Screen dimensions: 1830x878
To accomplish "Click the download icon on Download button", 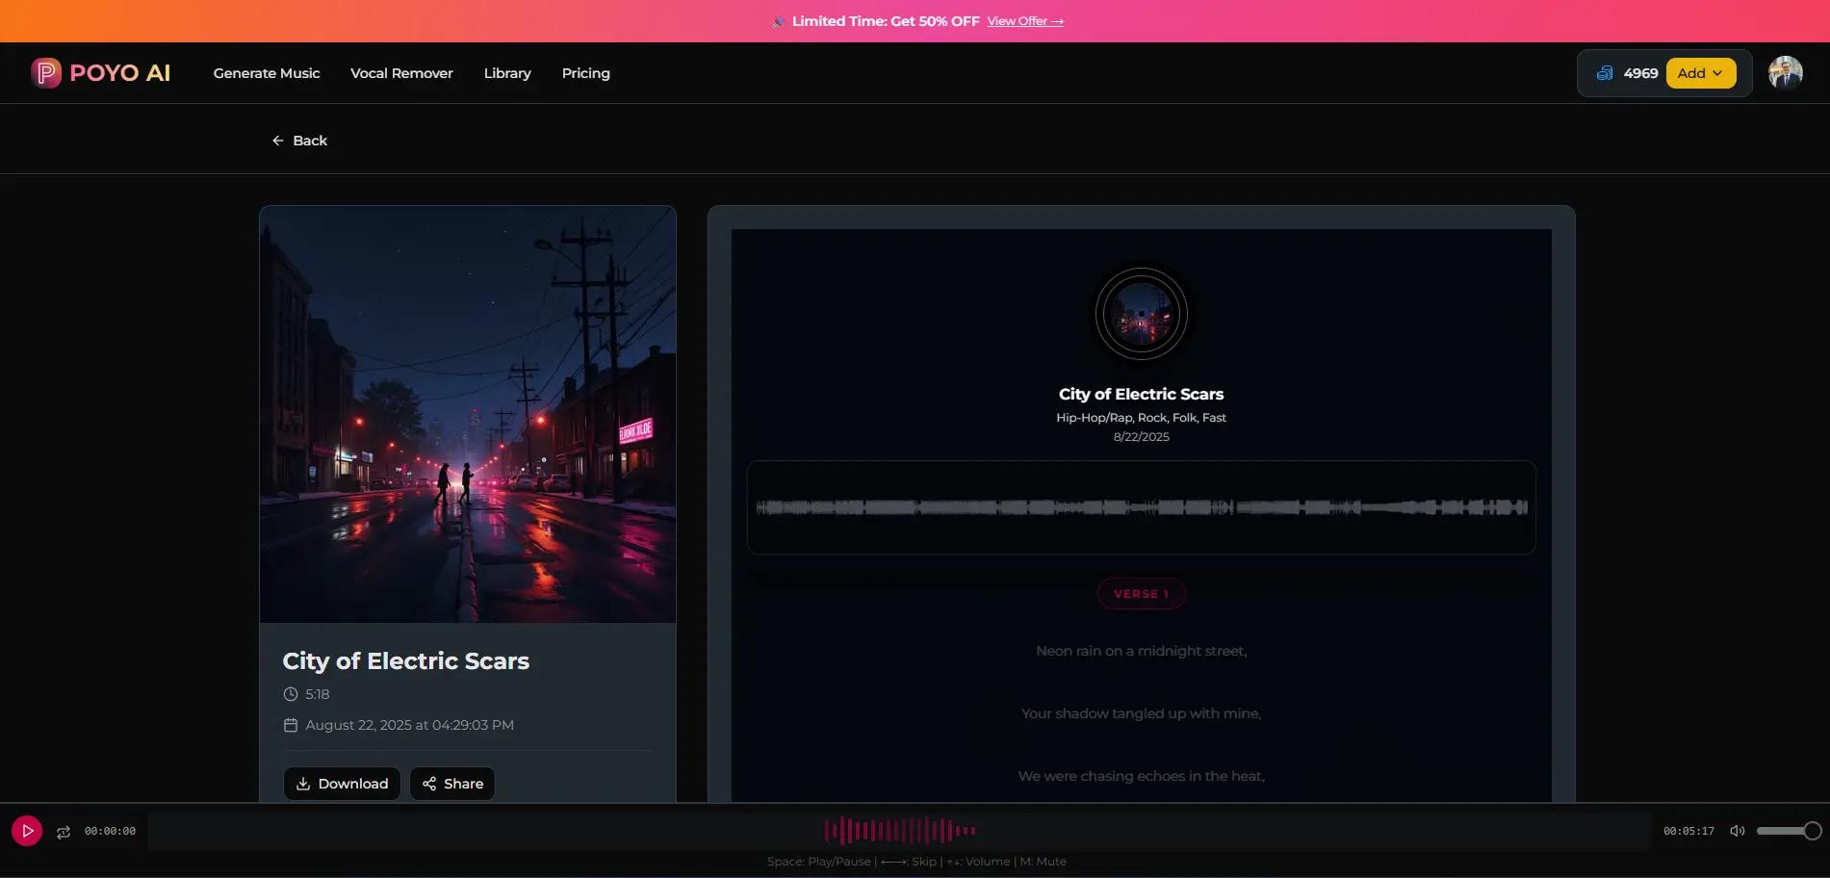I will coord(303,783).
